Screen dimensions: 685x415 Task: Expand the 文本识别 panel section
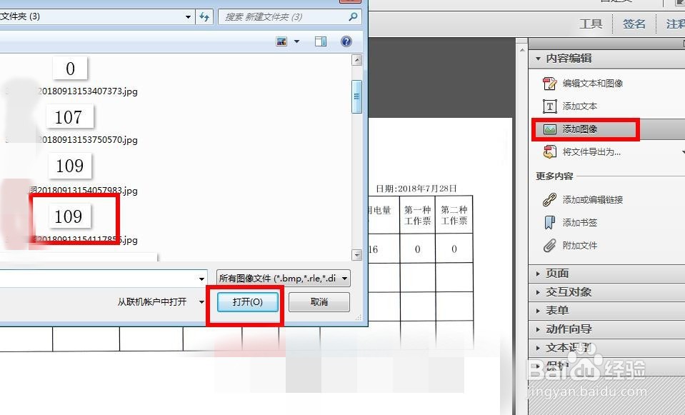tap(538, 348)
